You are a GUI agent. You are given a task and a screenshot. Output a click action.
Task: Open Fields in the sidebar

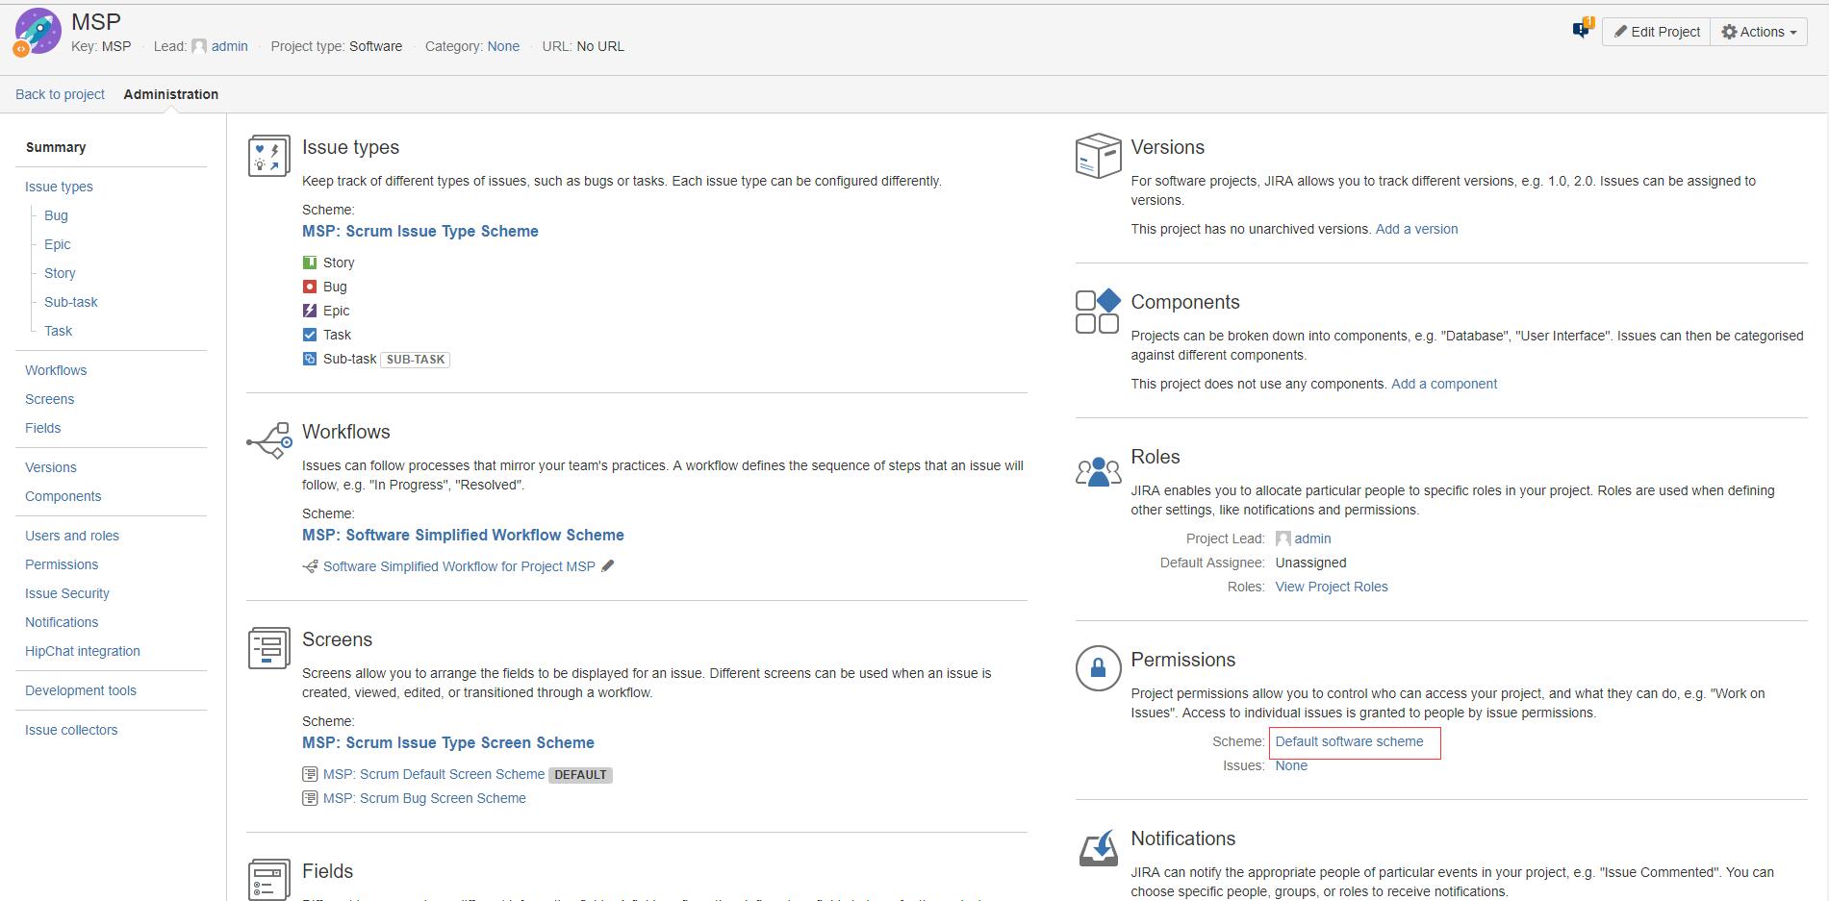pos(43,428)
